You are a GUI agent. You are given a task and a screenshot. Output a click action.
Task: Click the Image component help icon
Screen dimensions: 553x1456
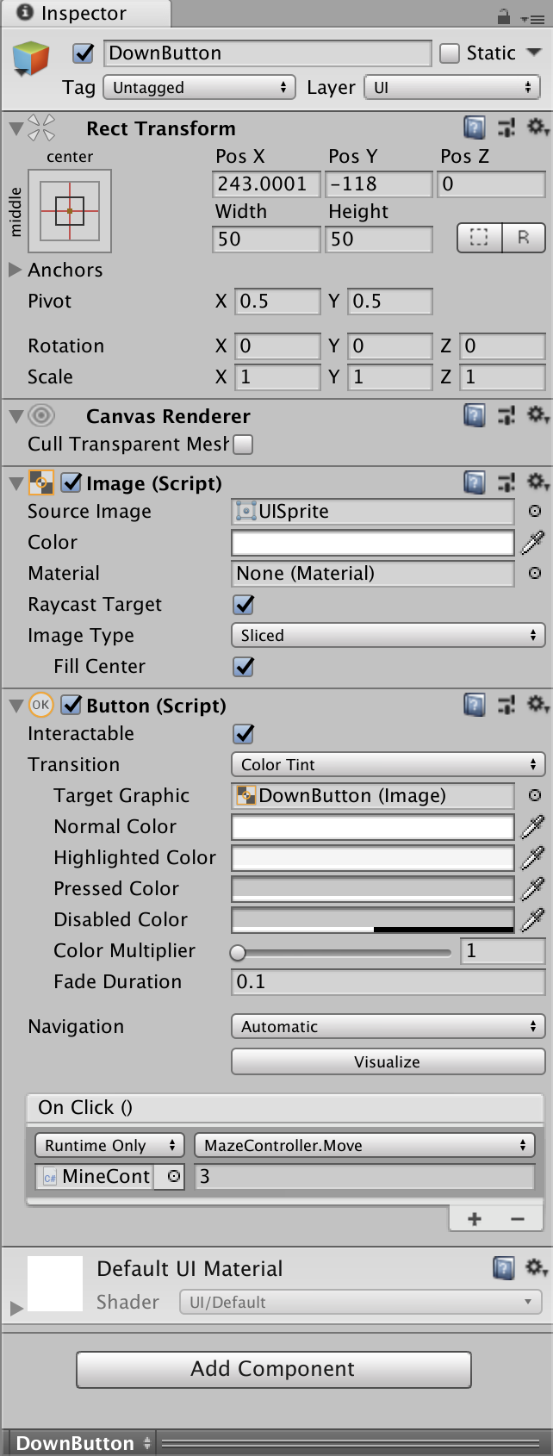[x=474, y=483]
